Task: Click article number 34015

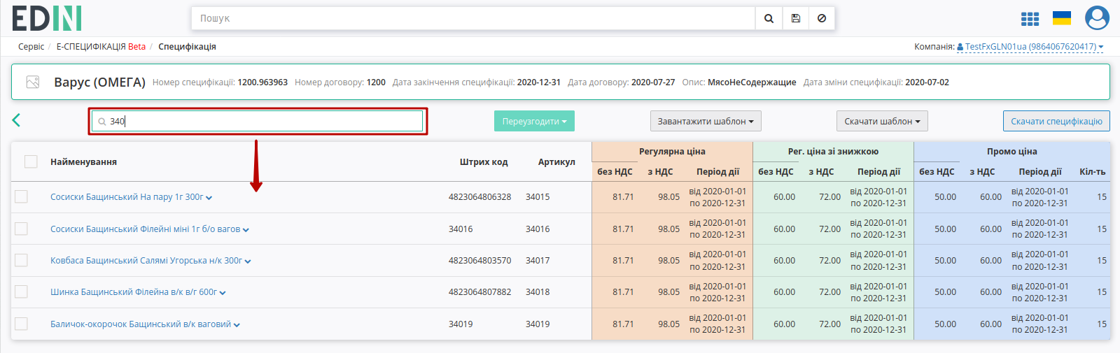Action: [538, 196]
